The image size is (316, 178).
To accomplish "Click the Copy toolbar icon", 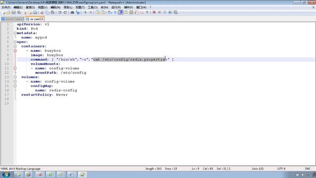I will point(47,12).
